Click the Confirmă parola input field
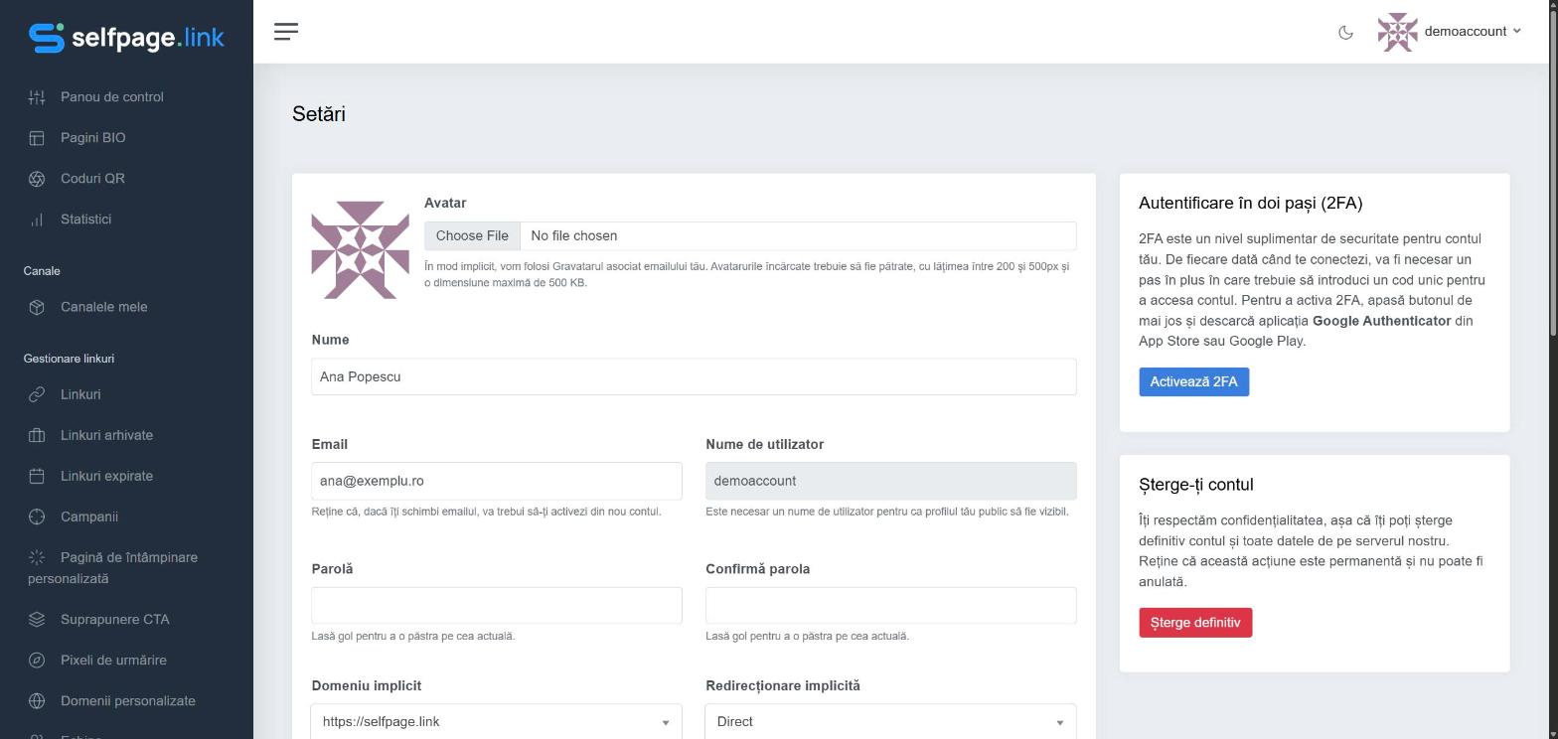The width and height of the screenshot is (1558, 739). pyautogui.click(x=891, y=606)
